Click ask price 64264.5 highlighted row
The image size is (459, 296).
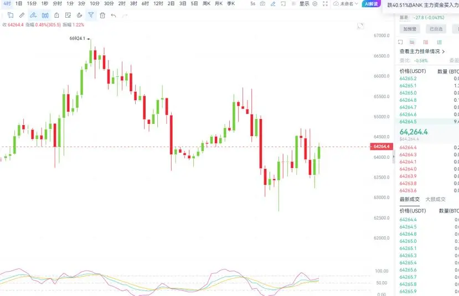(427, 121)
